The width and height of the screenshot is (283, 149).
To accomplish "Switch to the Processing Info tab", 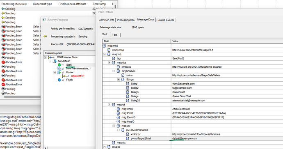I will (x=126, y=20).
